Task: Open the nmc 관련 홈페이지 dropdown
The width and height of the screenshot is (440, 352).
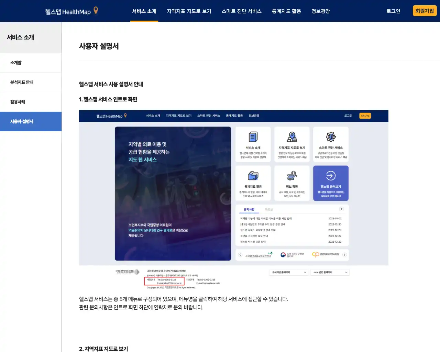Action: tap(329, 272)
